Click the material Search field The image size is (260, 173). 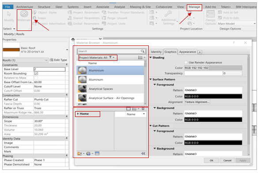click(109, 51)
